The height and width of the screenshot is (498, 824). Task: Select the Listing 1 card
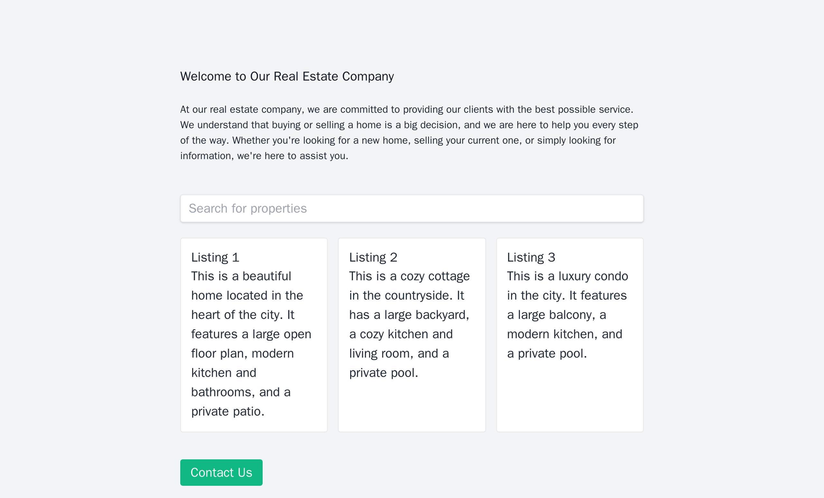pos(254,331)
